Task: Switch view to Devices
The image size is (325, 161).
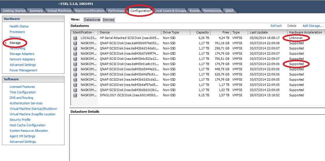Action: point(109,20)
